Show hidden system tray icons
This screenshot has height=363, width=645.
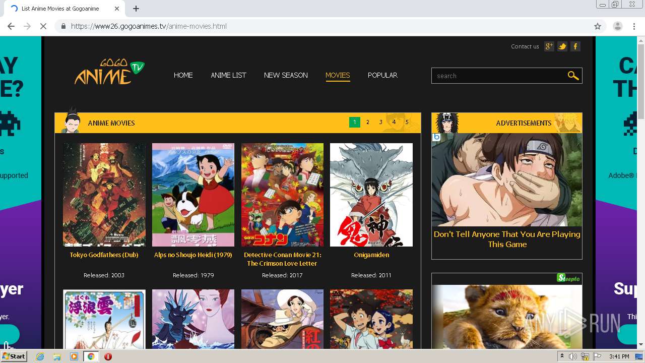(562, 356)
